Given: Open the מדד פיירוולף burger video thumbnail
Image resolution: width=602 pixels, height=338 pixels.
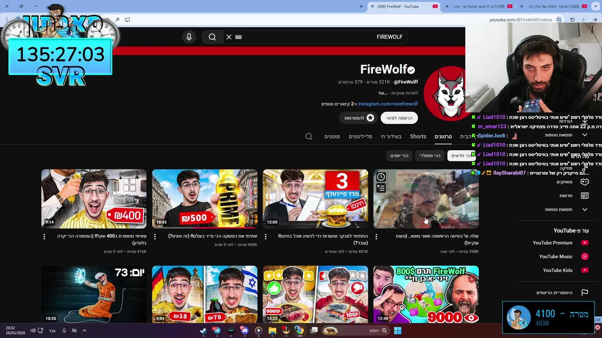Looking at the screenshot, I should point(316,199).
